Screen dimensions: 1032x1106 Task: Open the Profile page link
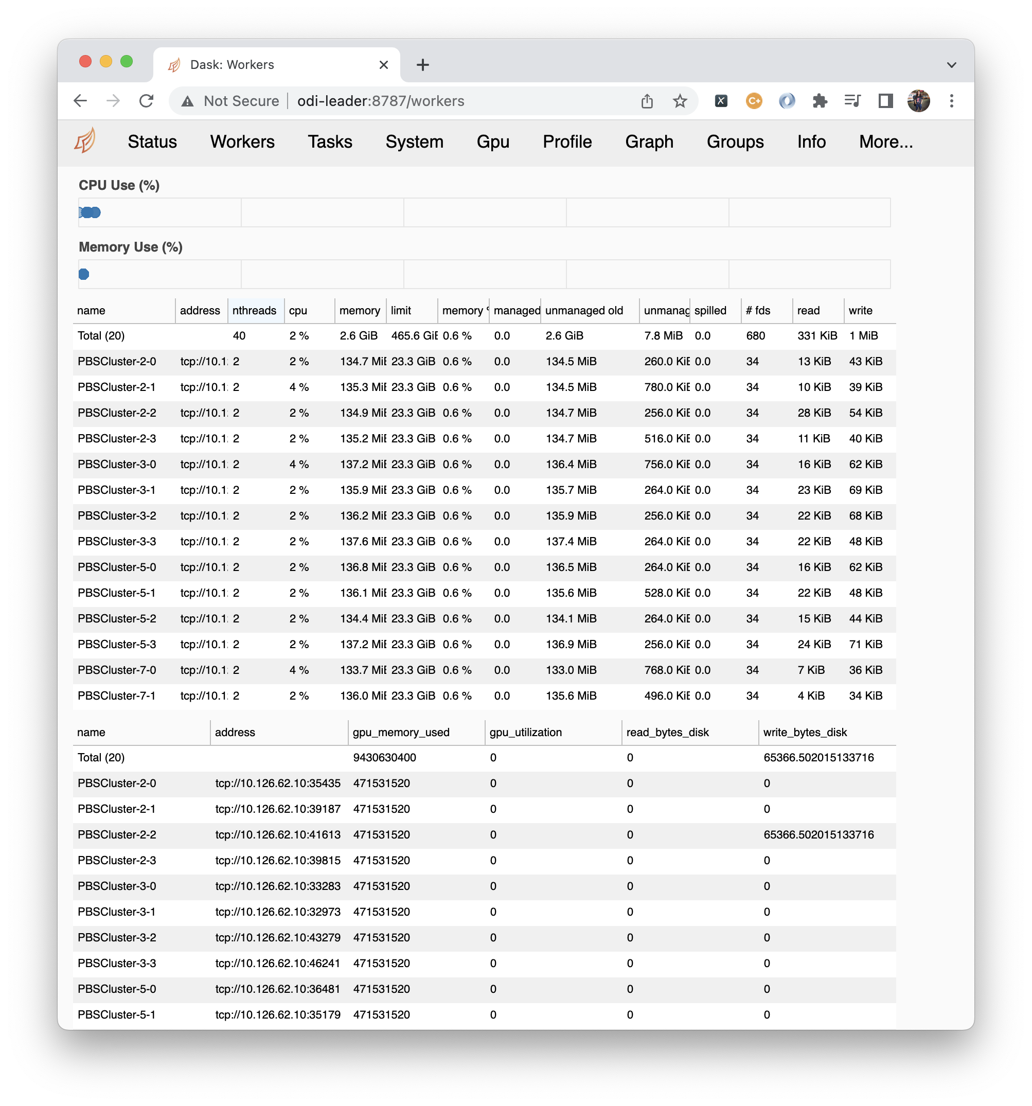567,142
